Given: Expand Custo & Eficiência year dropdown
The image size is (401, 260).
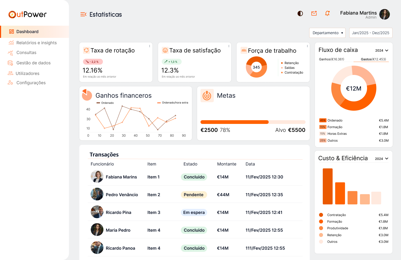Looking at the screenshot, I should pyautogui.click(x=381, y=159).
